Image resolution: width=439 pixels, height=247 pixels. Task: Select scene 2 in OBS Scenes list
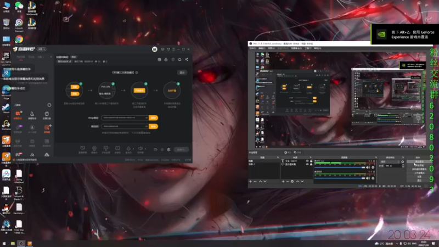264,164
